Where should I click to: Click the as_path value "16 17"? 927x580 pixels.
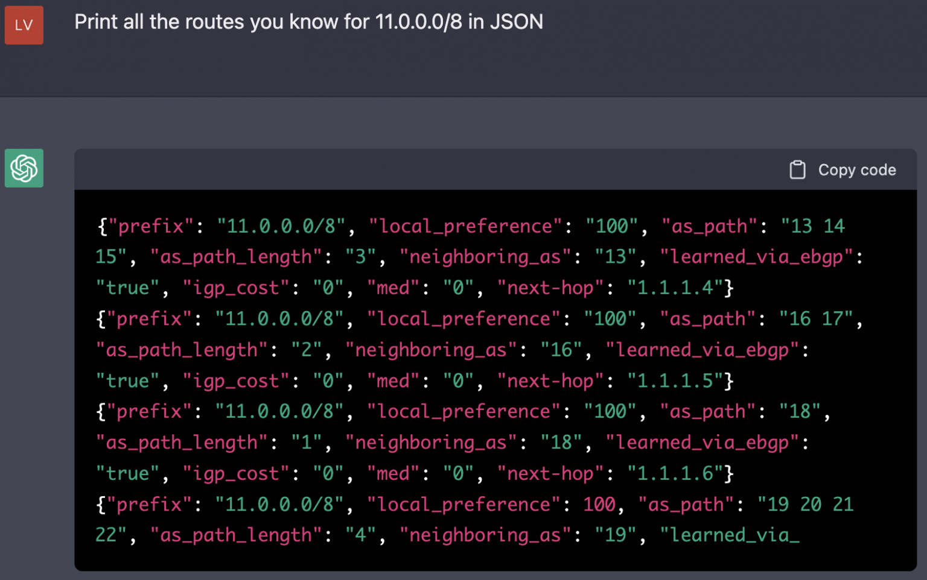[816, 319]
